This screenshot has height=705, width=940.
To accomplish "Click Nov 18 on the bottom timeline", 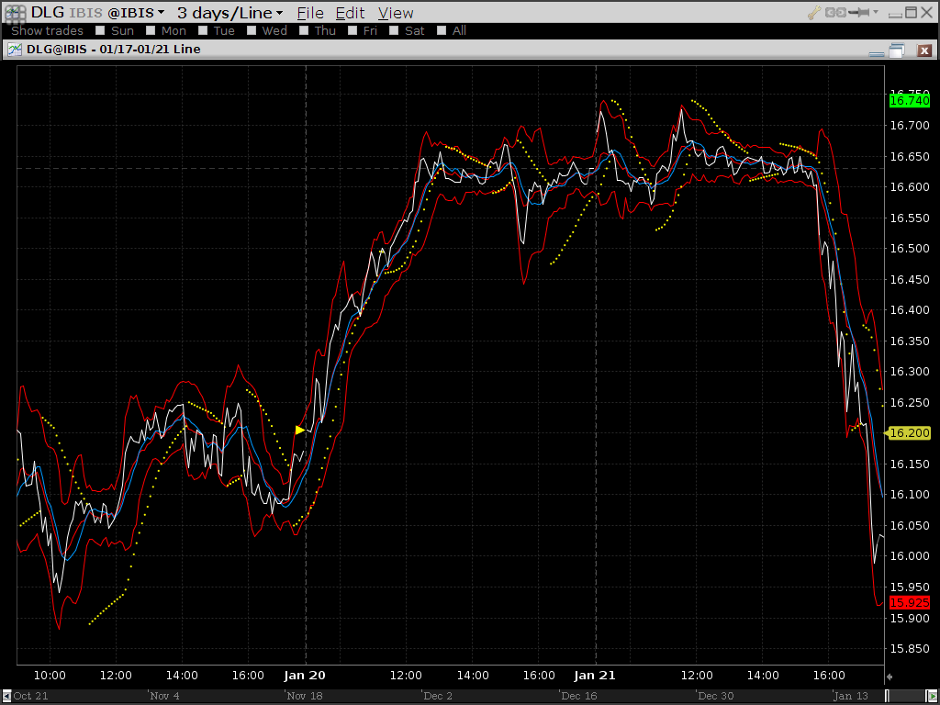I will click(x=304, y=696).
